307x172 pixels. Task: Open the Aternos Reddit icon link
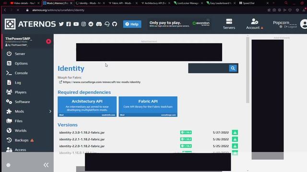pos(91,24)
